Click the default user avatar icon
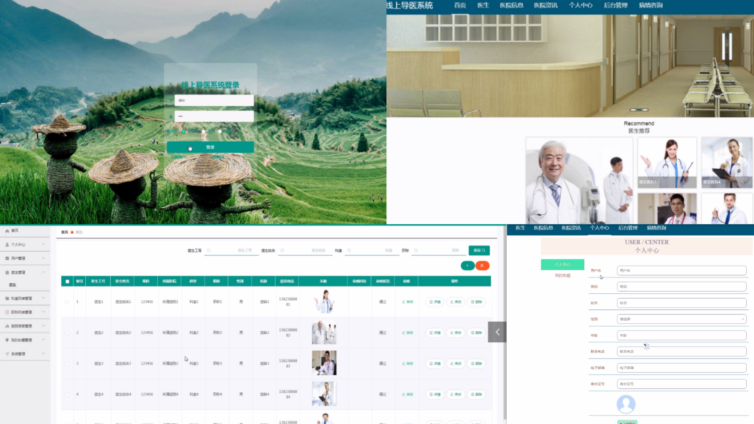 [626, 404]
